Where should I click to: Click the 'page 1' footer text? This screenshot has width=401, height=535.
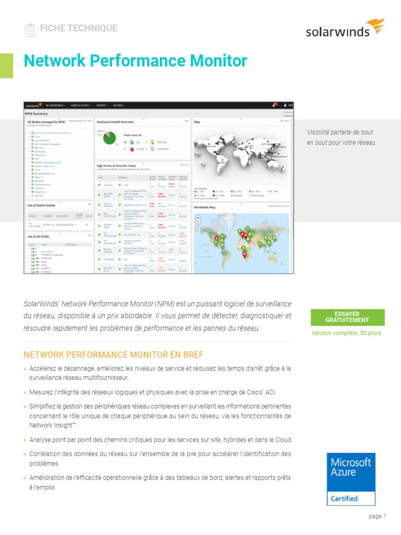pos(377,516)
